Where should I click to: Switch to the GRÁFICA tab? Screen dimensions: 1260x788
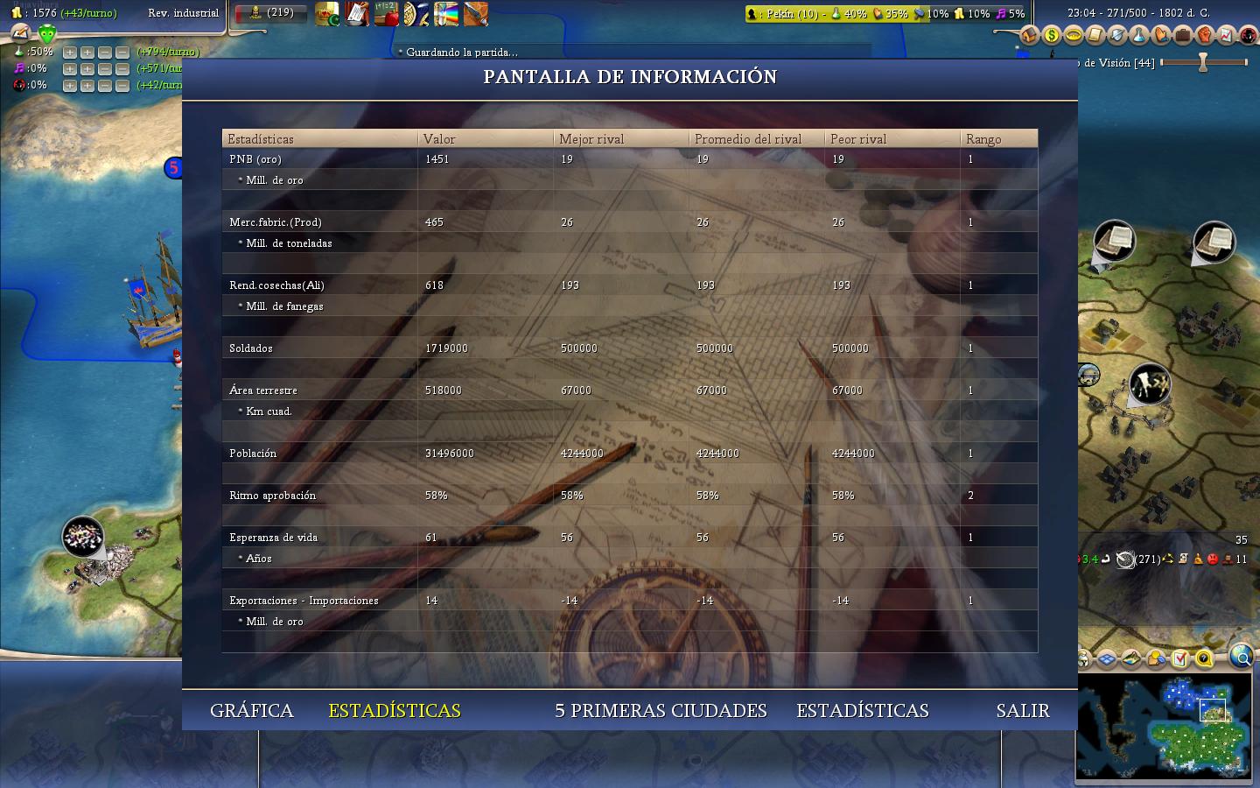[x=252, y=710]
